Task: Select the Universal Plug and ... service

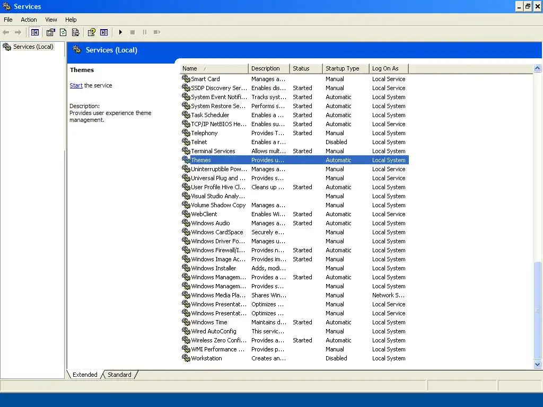Action: coord(295,178)
